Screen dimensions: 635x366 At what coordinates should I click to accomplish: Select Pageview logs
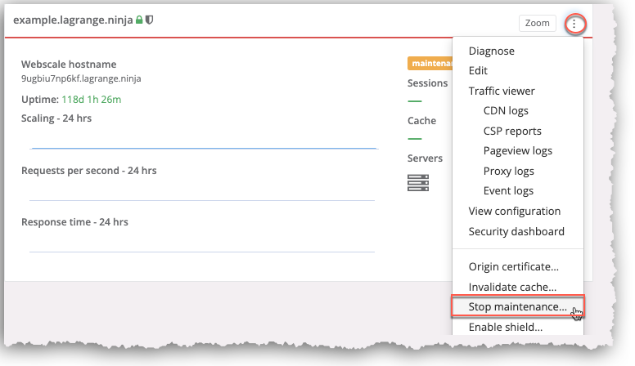[x=517, y=151]
